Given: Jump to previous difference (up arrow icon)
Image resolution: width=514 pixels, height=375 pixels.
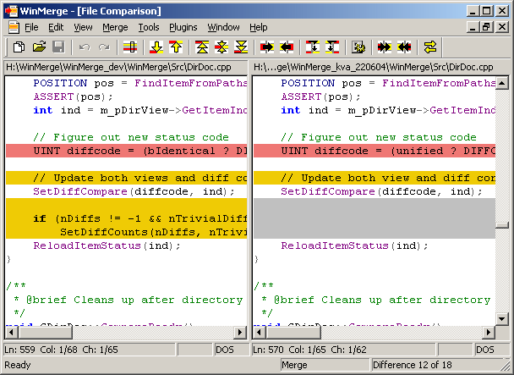Looking at the screenshot, I should point(176,47).
